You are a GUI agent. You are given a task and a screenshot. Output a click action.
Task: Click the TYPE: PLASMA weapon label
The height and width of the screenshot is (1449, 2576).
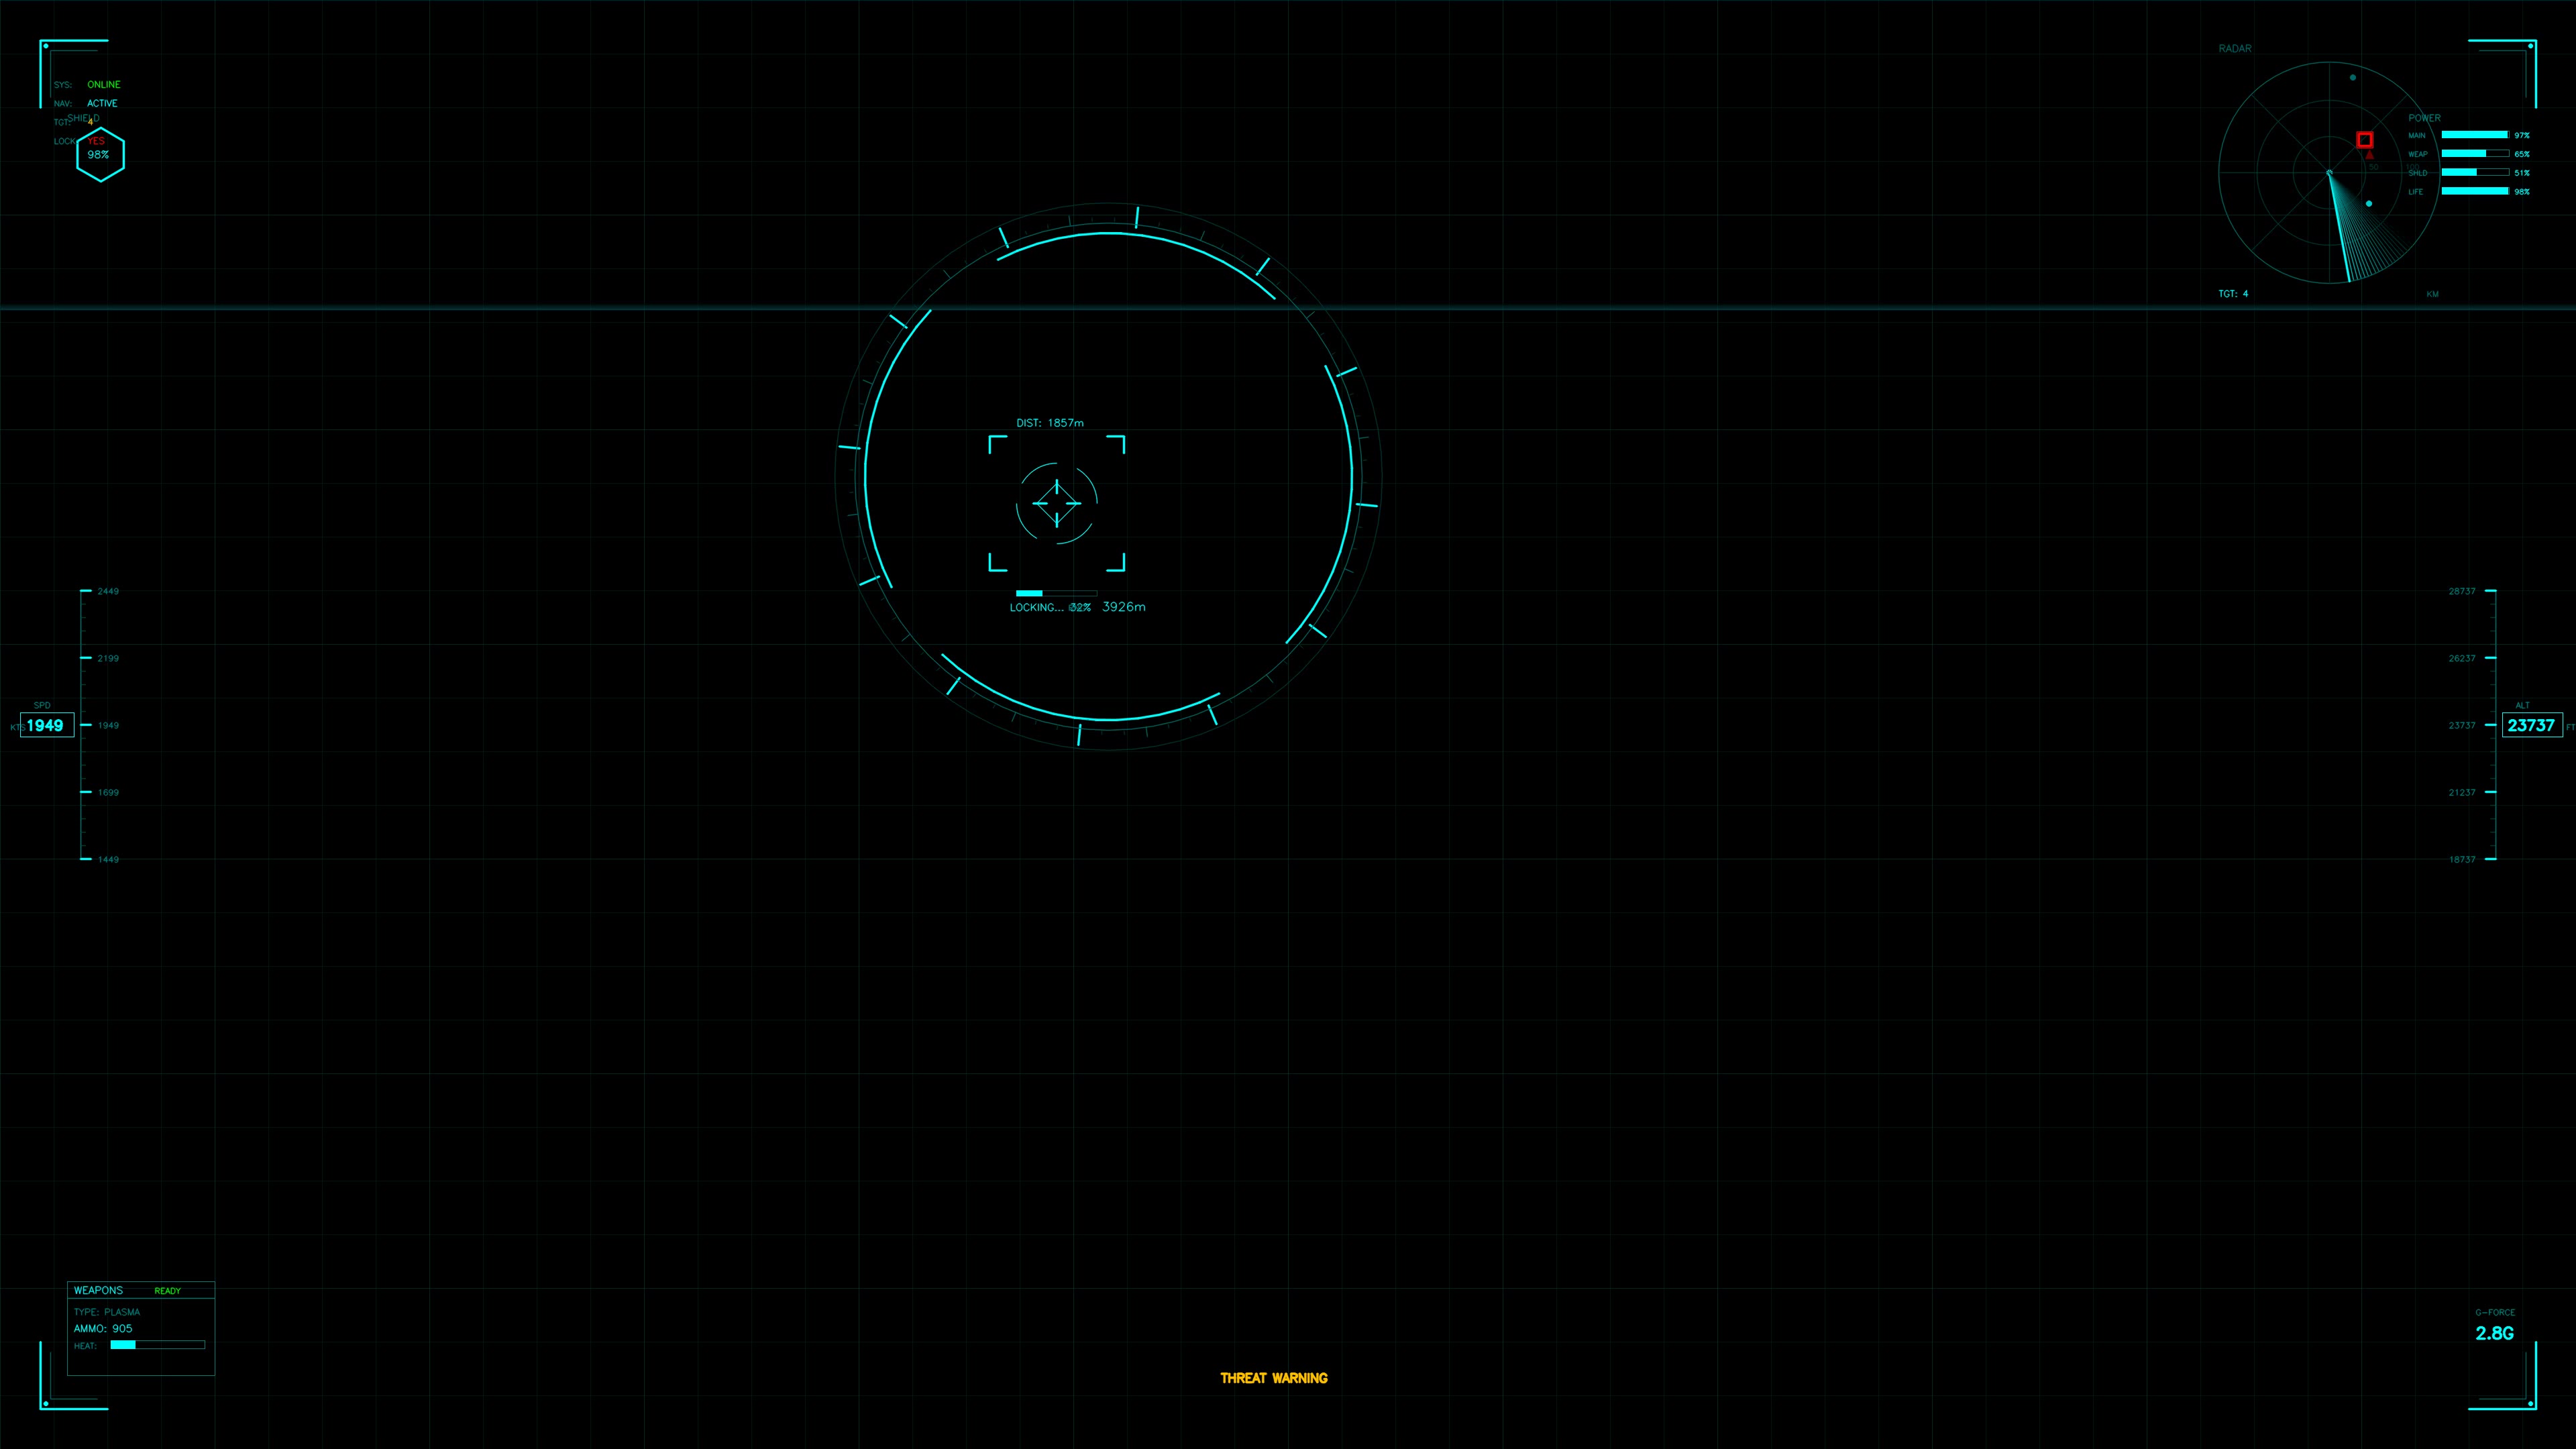click(107, 1312)
